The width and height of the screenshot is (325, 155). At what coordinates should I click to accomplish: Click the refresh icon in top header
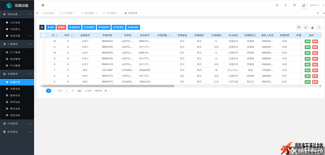click(x=277, y=5)
